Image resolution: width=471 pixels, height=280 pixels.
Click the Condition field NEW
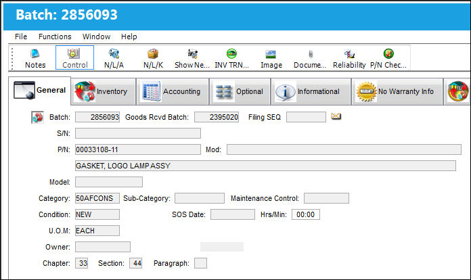point(97,214)
